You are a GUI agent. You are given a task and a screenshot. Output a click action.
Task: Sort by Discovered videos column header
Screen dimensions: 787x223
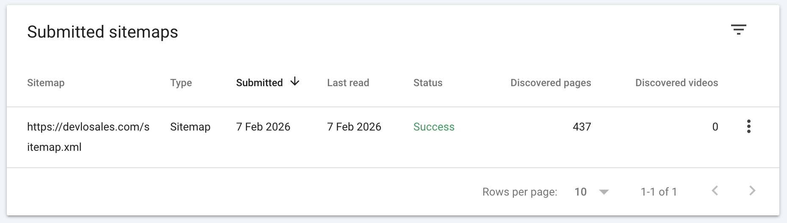(x=676, y=83)
